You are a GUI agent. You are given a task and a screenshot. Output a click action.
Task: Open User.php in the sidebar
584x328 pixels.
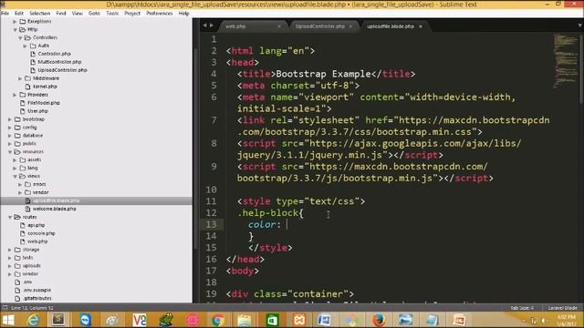pyautogui.click(x=37, y=111)
